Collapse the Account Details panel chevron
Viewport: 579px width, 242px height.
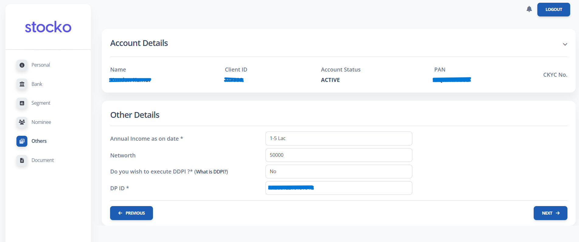coord(565,44)
